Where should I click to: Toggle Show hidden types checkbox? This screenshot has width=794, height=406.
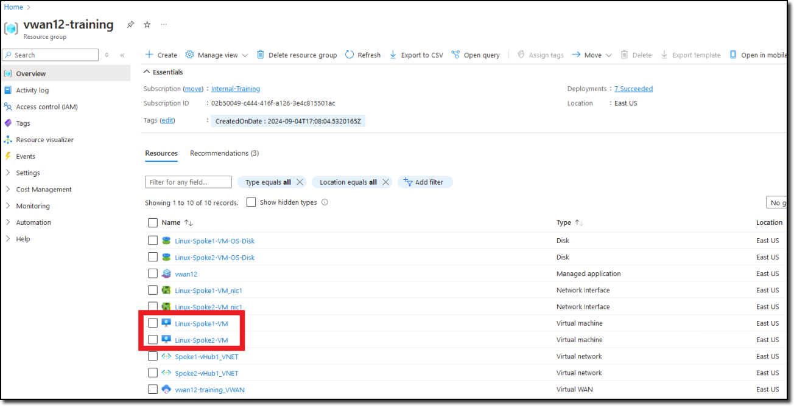pyautogui.click(x=251, y=202)
